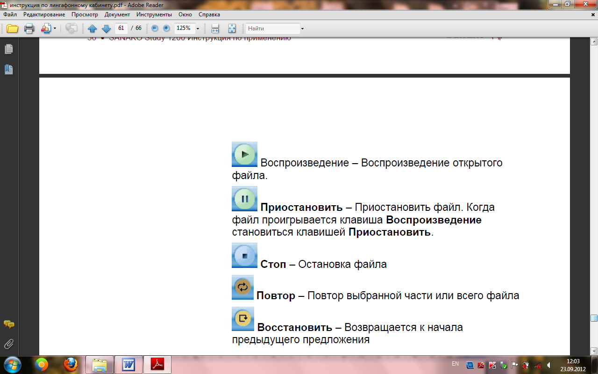The height and width of the screenshot is (374, 598).
Task: Click the EN language indicator
Action: 455,364
